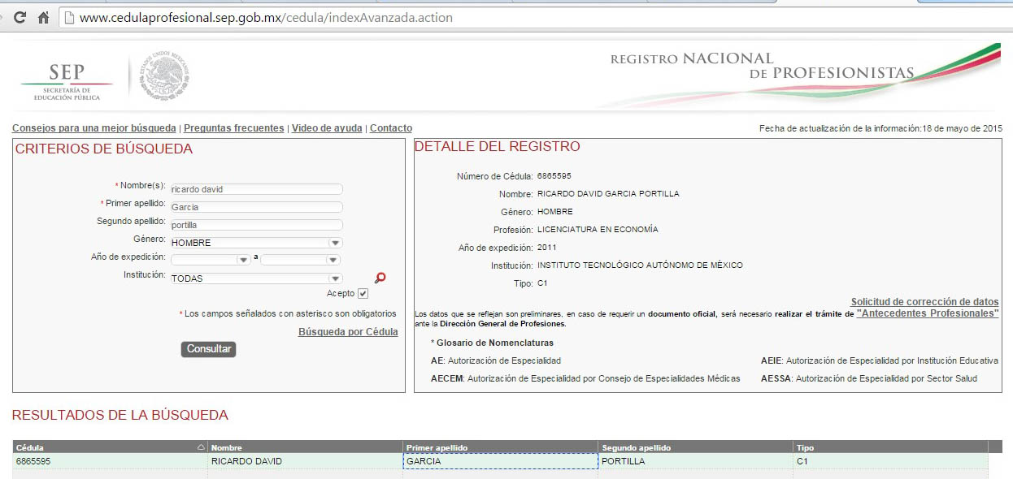The width and height of the screenshot is (1013, 479).
Task: Click the sort arrow in Cédula column header
Action: click(201, 447)
